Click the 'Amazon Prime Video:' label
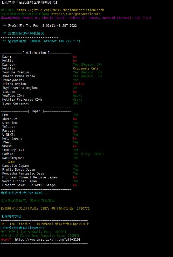Viewport: 173px width, 257px height. pos(19,76)
